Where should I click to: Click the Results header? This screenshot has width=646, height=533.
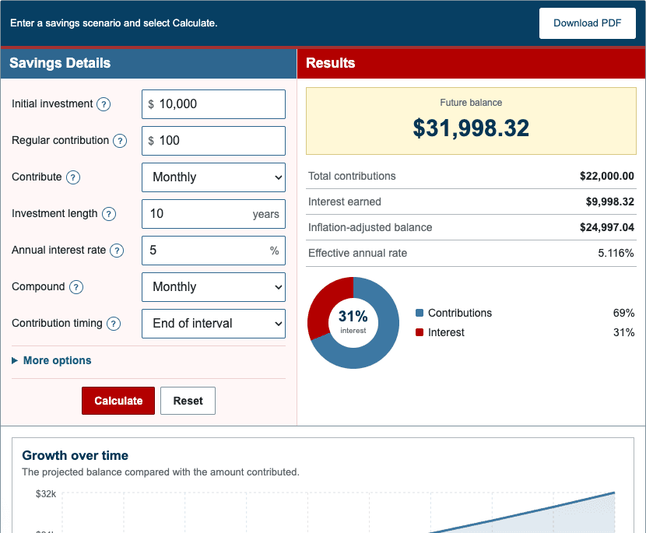pyautogui.click(x=331, y=63)
